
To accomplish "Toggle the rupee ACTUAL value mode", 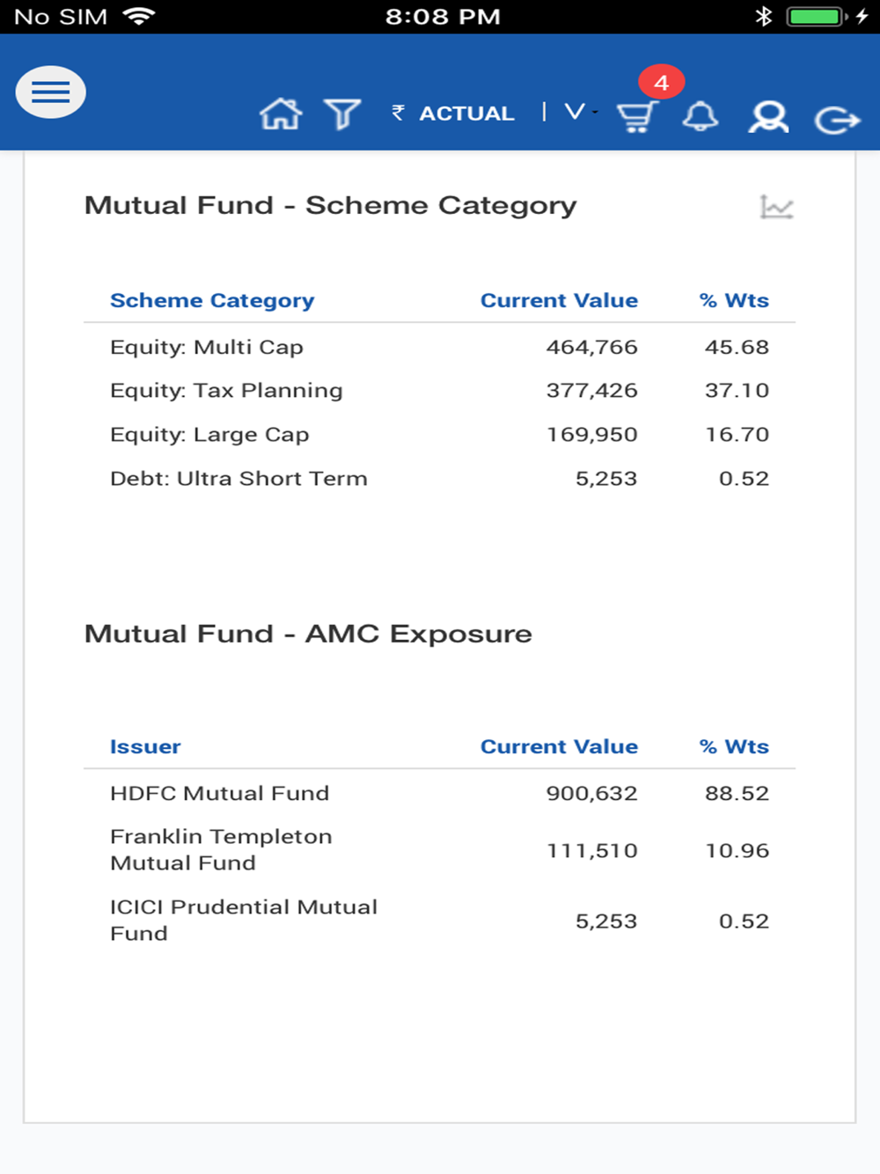I will (454, 114).
